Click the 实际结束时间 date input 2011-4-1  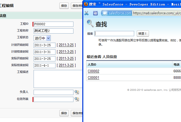(x=45, y=66)
